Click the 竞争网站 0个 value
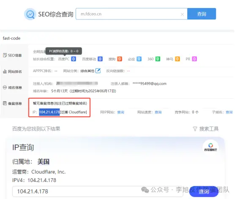This screenshot has width=237, height=199. tap(195, 112)
